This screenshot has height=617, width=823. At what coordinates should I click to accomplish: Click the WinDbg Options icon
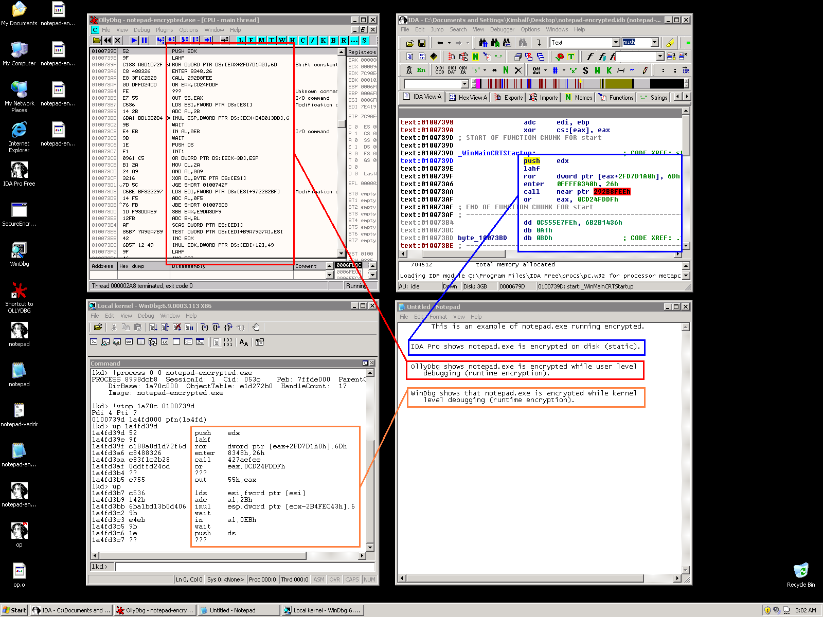(260, 342)
